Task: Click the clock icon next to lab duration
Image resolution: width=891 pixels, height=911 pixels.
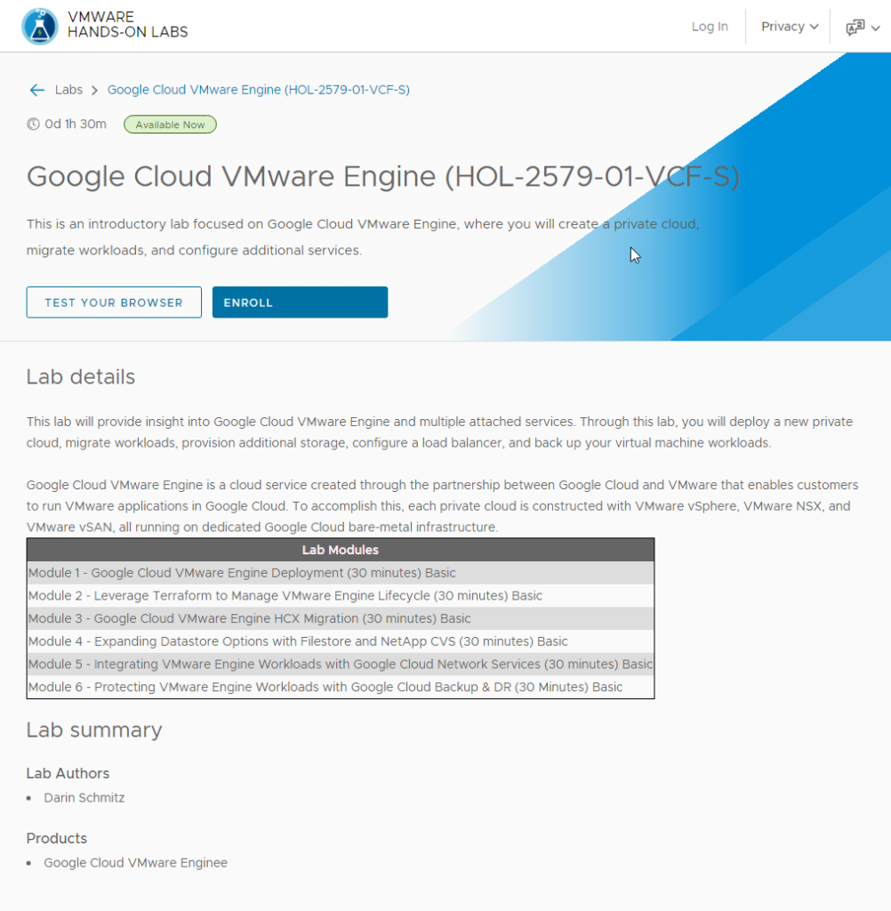Action: coord(33,124)
